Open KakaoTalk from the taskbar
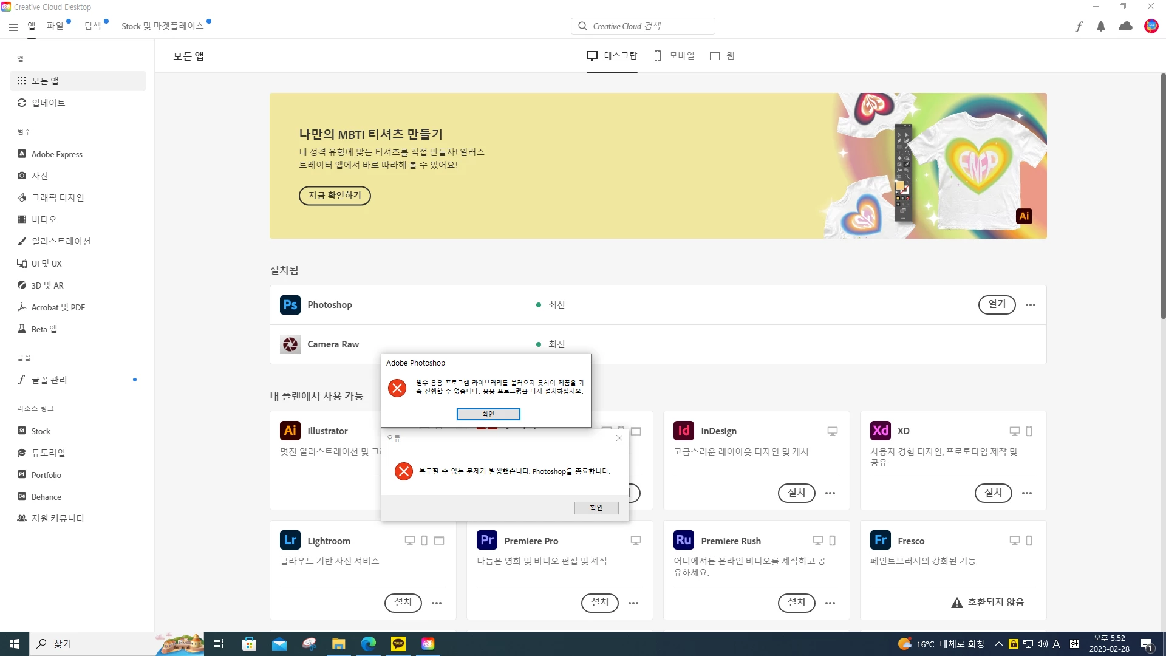Viewport: 1166px width, 656px height. tap(398, 644)
